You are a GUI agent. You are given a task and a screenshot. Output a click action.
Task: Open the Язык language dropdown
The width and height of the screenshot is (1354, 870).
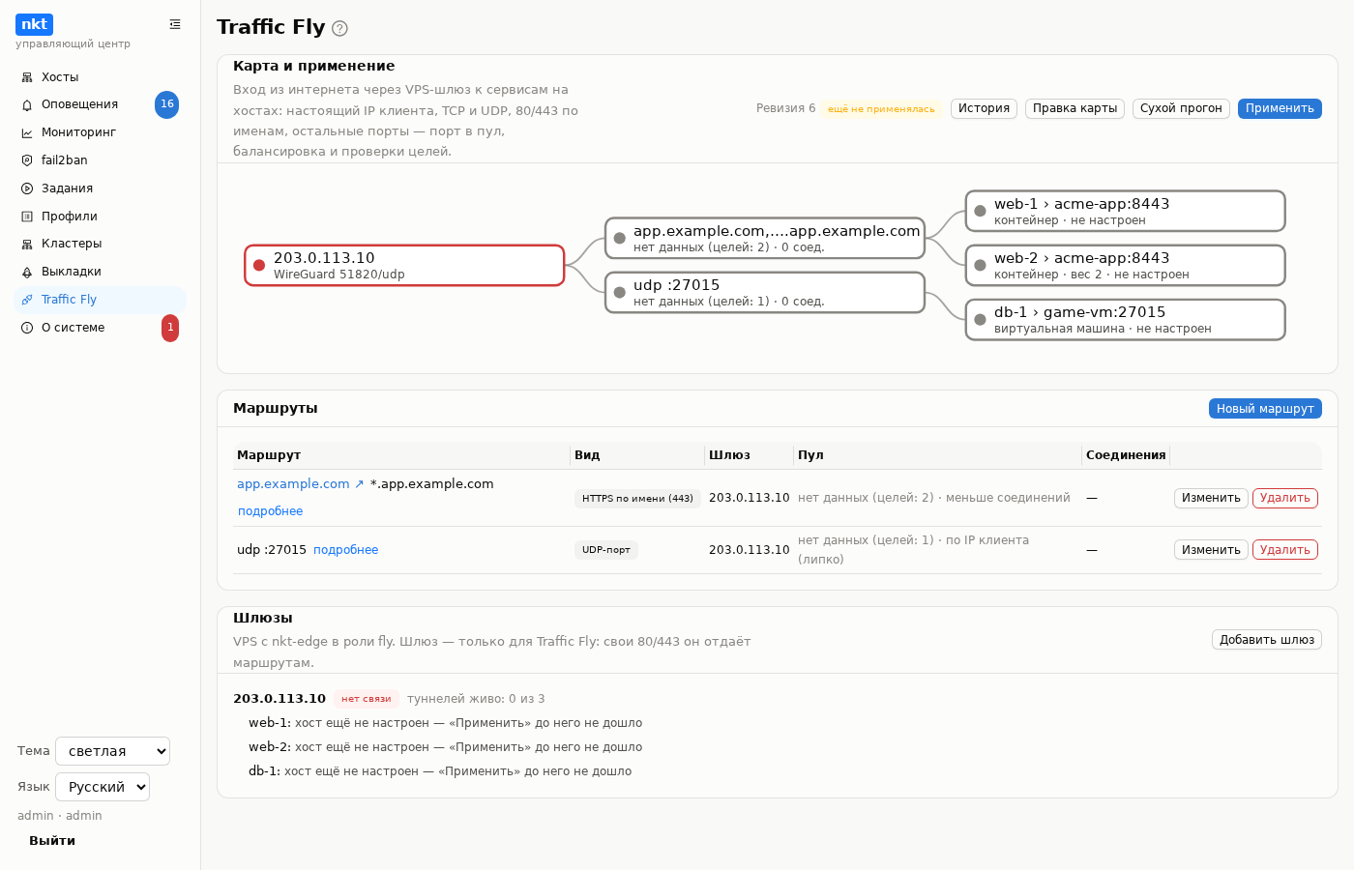[103, 787]
